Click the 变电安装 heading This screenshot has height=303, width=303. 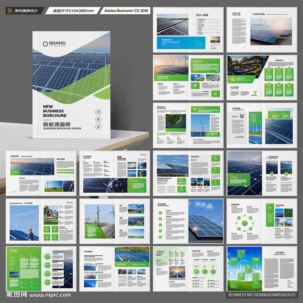pyautogui.click(x=14, y=156)
